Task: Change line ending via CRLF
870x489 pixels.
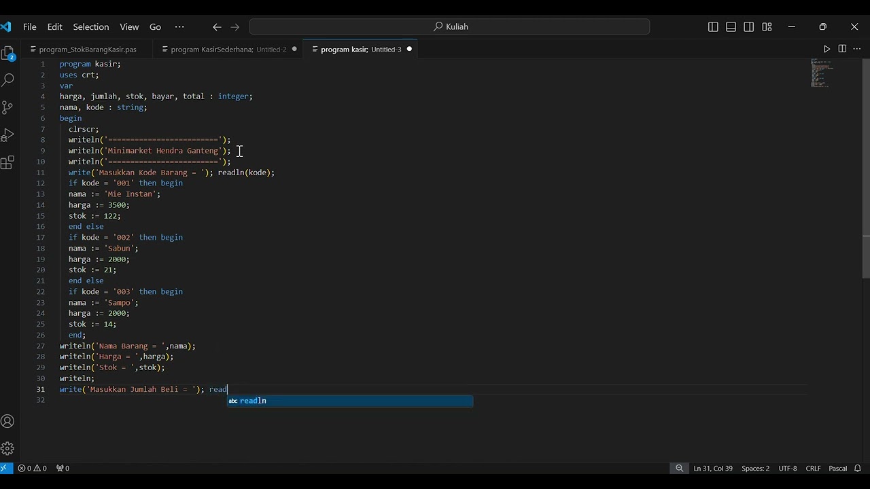Action: [x=813, y=468]
